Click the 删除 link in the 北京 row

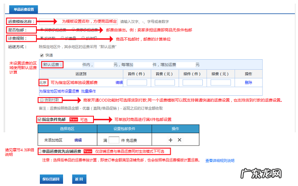click(x=248, y=82)
